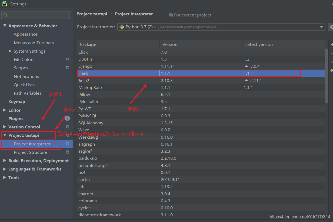Click the settings gear next to interpreter dropdown

click(331, 27)
